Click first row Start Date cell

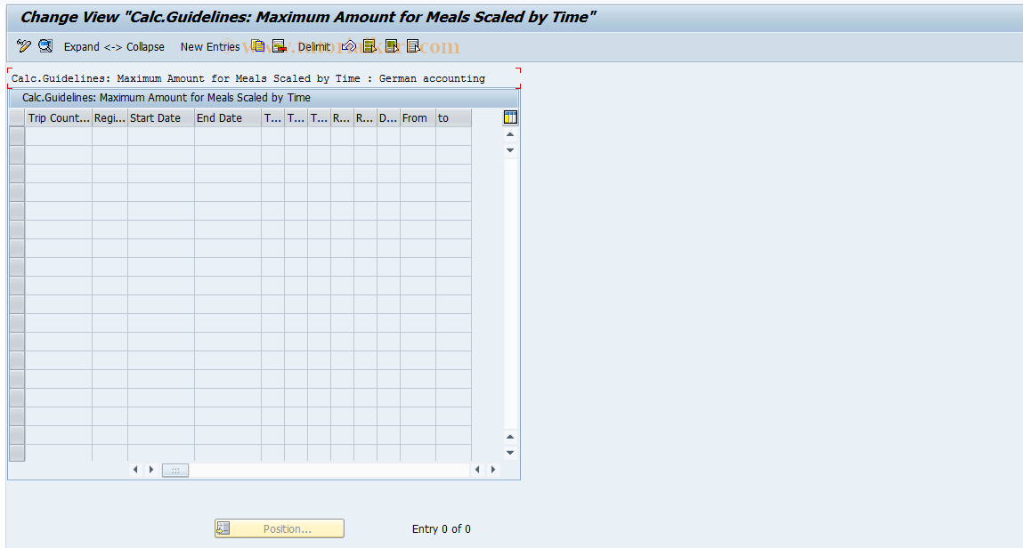161,135
